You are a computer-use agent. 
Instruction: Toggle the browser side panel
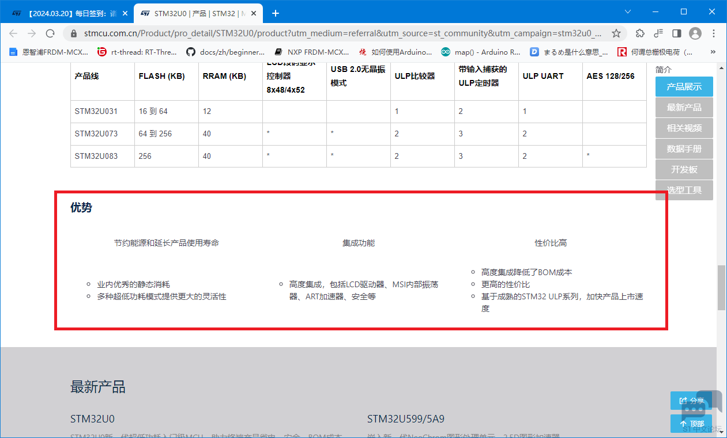[x=677, y=33]
